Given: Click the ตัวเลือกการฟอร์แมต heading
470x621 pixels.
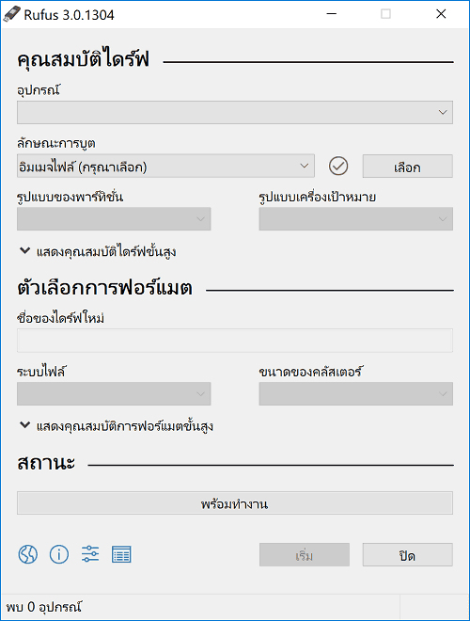Looking at the screenshot, I should coord(104,288).
